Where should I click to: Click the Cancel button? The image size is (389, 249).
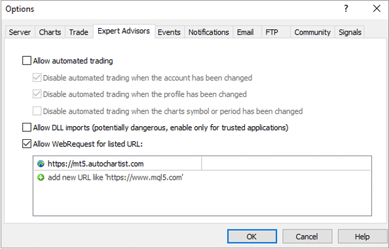307,237
